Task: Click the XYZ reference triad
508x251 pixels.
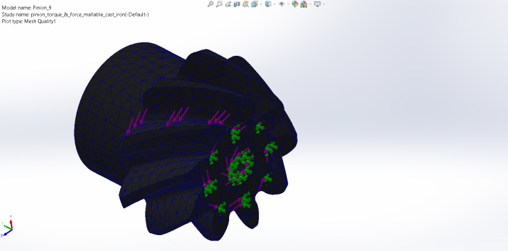Action: click(x=7, y=226)
